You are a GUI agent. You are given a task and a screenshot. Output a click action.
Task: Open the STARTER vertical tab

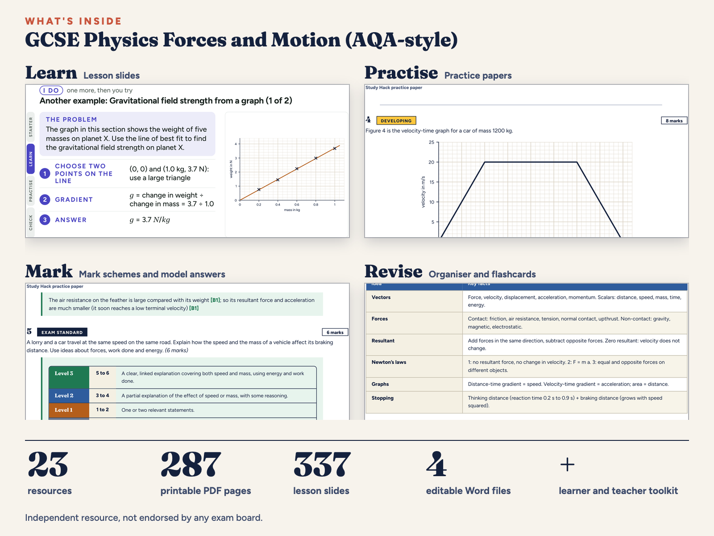point(30,127)
